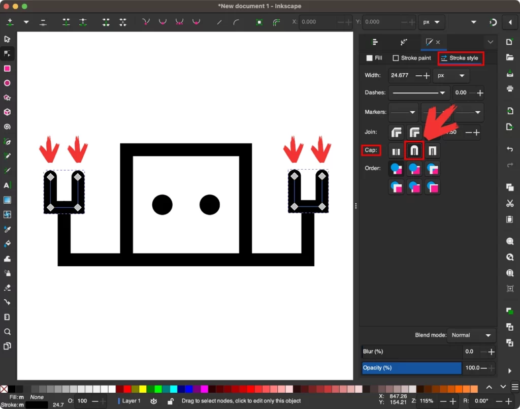Click delete selected nodes icon
Image resolution: width=520 pixels, height=409 pixels.
(43, 22)
